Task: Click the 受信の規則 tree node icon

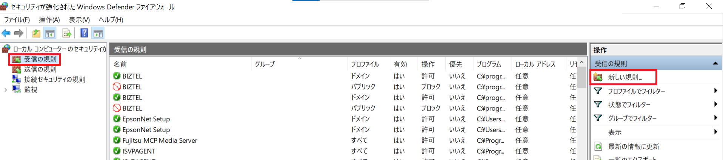Action: [x=16, y=59]
